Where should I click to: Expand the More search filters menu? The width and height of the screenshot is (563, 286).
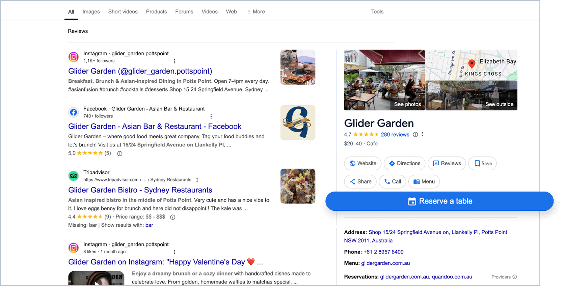coord(256,12)
